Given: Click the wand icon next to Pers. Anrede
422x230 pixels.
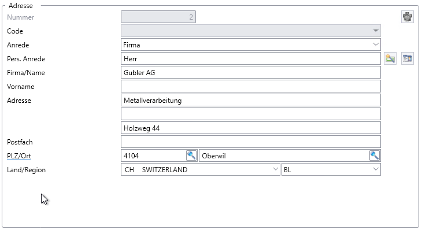Looking at the screenshot, I should click(x=390, y=58).
